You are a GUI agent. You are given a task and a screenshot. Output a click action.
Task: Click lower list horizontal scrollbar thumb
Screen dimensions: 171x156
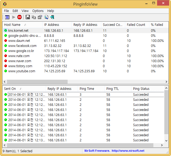[80, 145]
